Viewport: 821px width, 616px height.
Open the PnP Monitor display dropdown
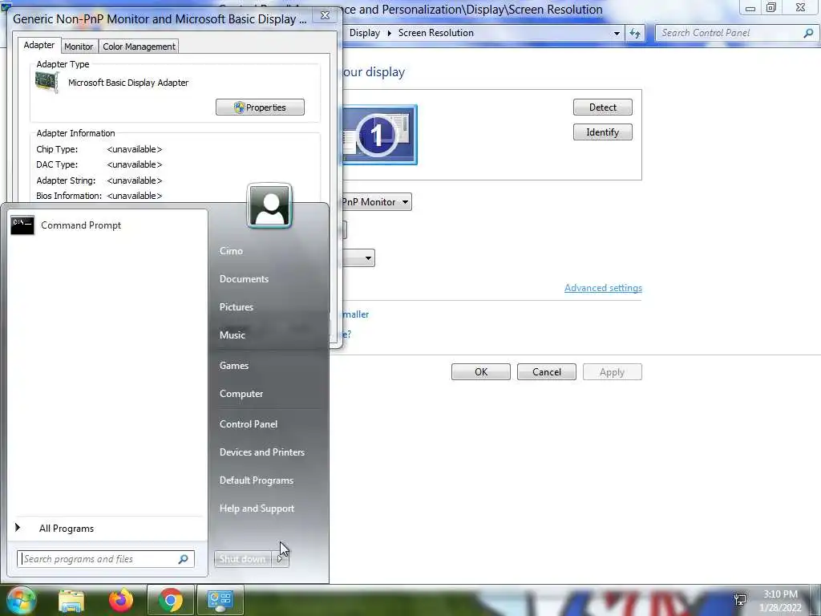pyautogui.click(x=405, y=202)
